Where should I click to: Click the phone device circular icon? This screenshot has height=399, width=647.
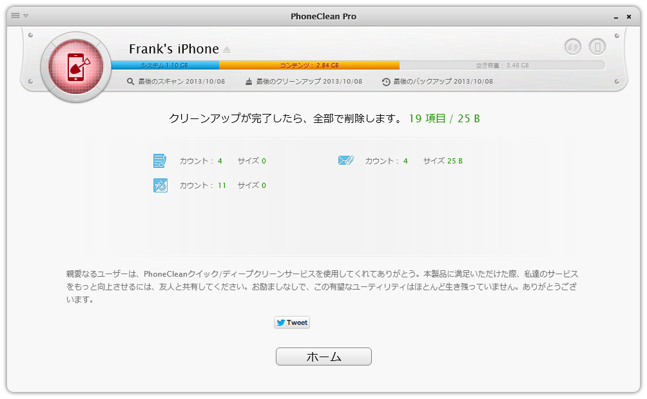point(597,46)
